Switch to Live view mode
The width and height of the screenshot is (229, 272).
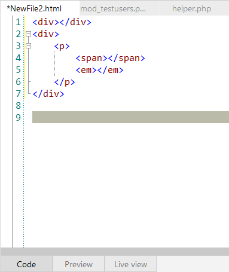point(131,264)
